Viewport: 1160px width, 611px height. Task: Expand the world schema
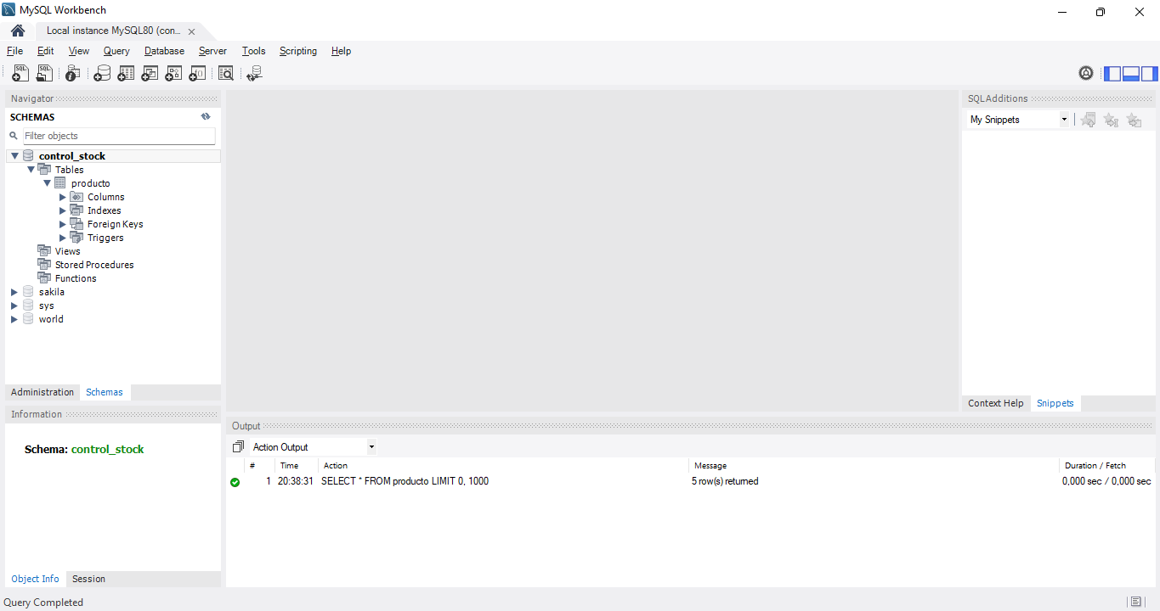14,319
